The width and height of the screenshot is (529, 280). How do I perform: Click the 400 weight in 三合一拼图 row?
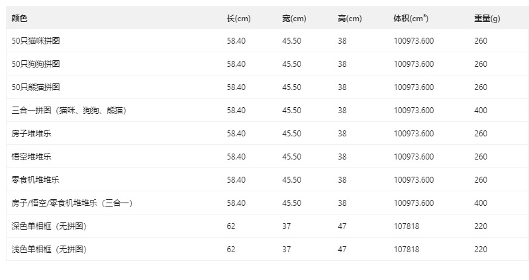(481, 111)
